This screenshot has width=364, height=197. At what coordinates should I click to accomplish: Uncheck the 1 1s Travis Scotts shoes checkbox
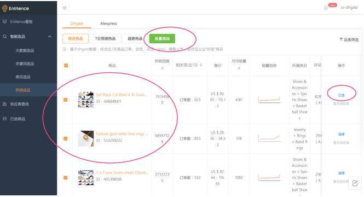pyautogui.click(x=66, y=177)
